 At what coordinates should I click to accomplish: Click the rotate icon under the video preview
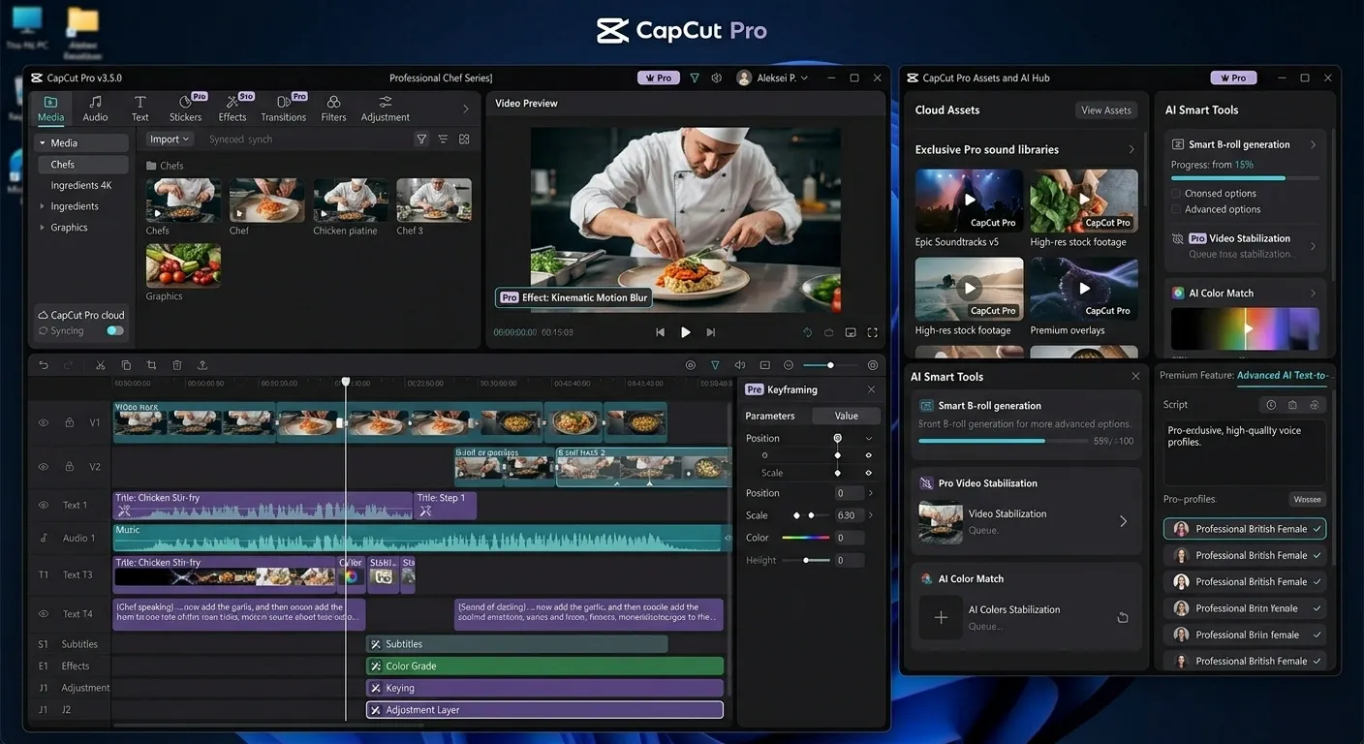(807, 332)
